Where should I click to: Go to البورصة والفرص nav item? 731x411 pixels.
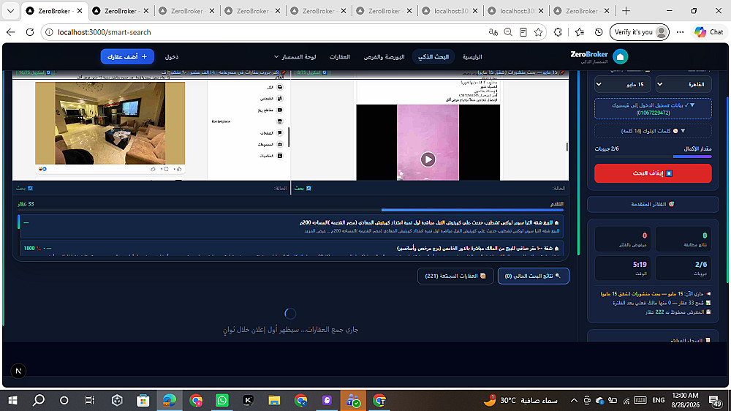tap(384, 57)
